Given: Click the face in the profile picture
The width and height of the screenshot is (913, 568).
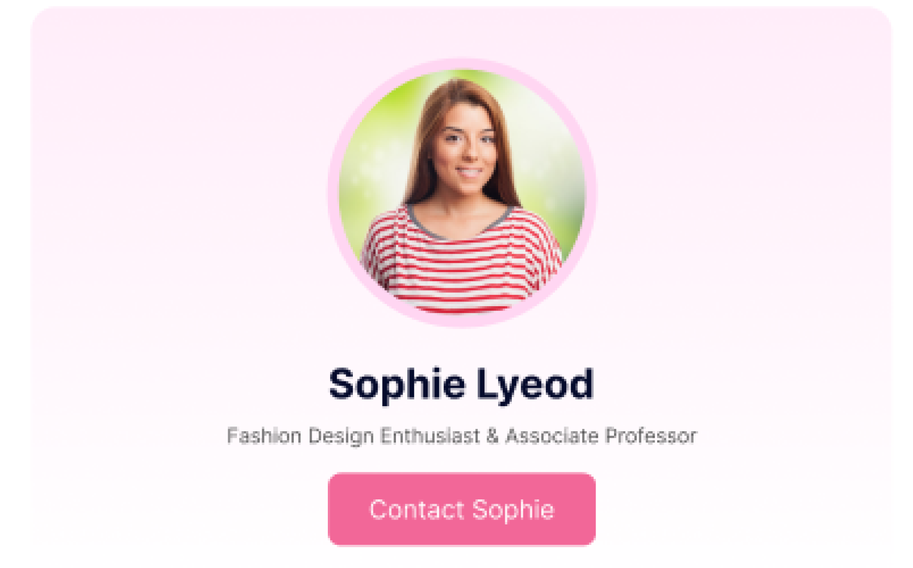Looking at the screenshot, I should [466, 147].
